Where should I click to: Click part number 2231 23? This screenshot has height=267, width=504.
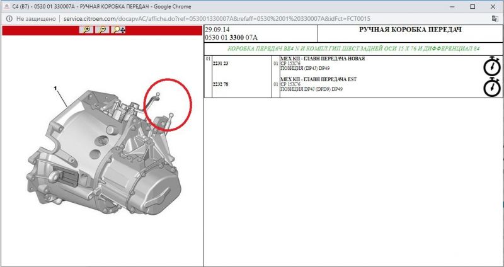[220, 64]
